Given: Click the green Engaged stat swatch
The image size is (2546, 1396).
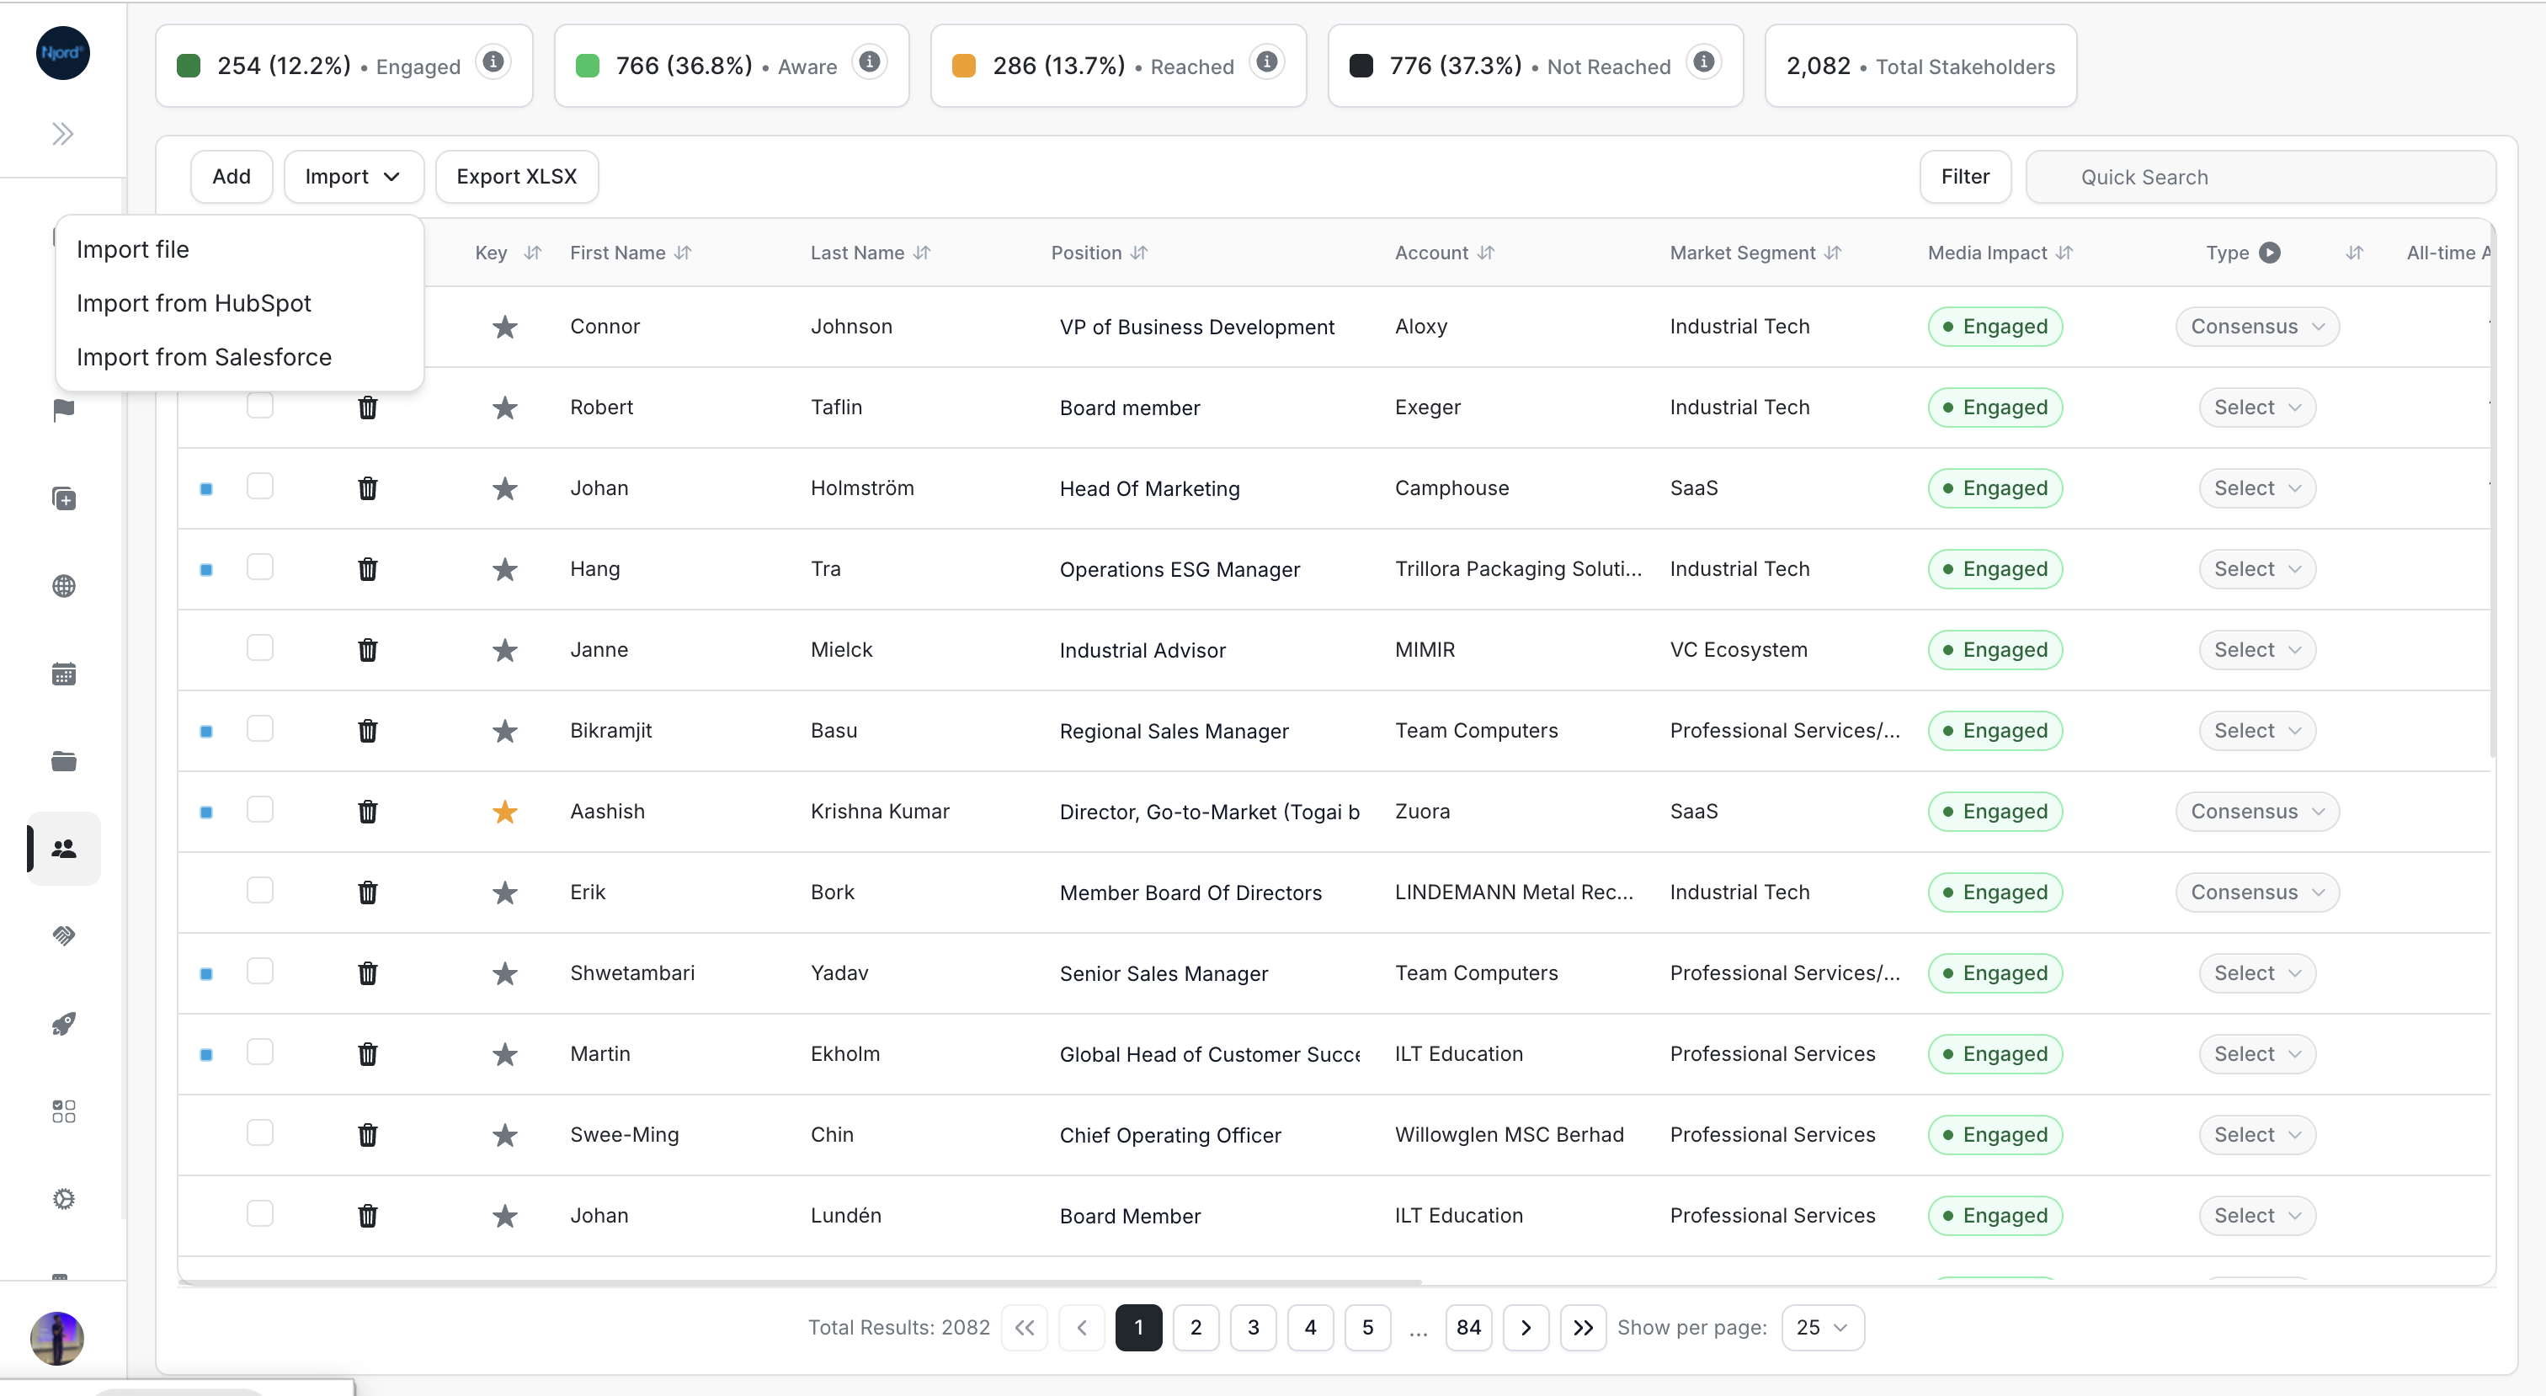Looking at the screenshot, I should point(189,67).
